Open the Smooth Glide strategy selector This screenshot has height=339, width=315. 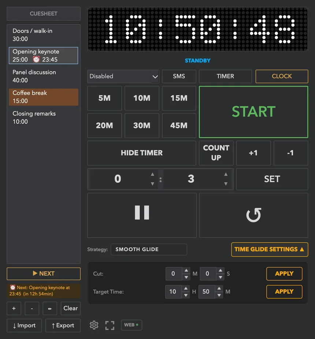point(149,250)
